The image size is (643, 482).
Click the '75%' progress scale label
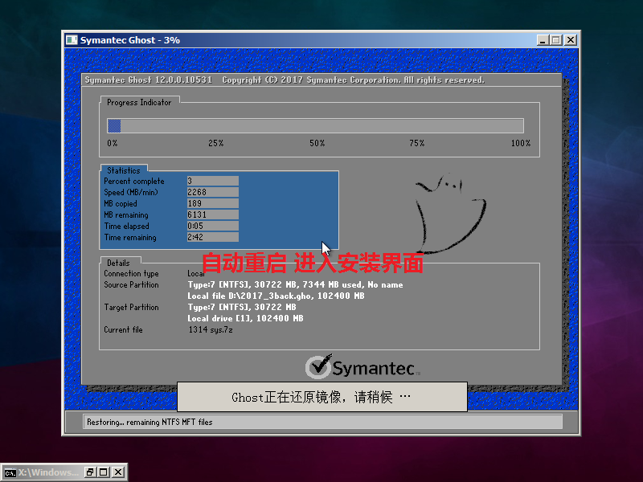pos(416,143)
